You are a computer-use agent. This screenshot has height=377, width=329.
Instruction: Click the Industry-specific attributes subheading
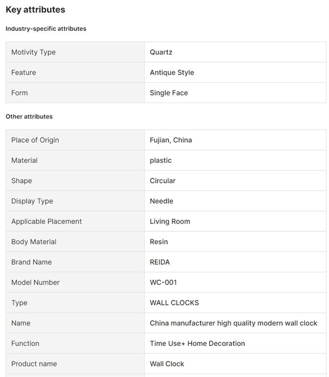(46, 29)
